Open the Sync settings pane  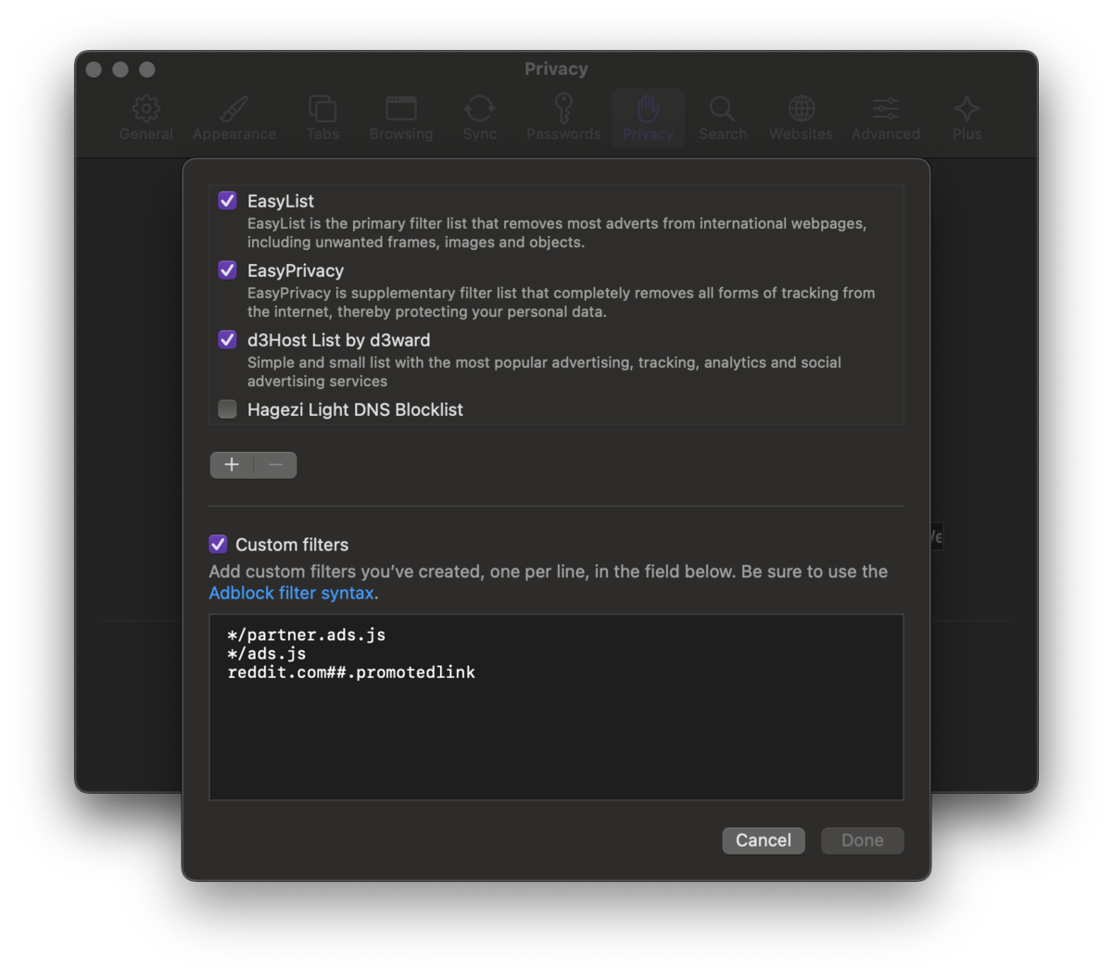tap(479, 118)
